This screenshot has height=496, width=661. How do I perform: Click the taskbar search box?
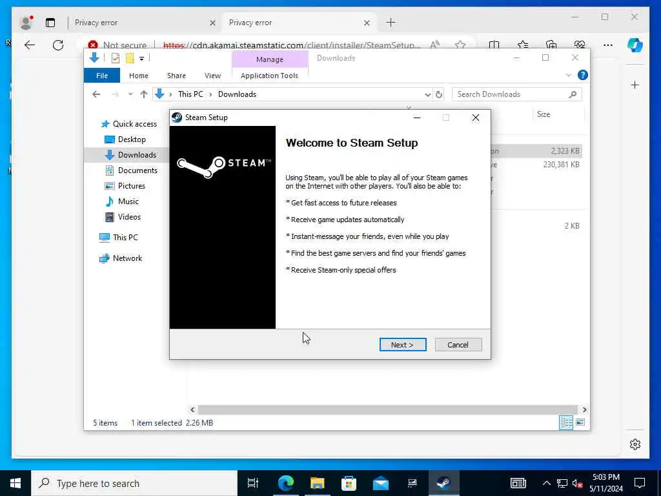134,483
